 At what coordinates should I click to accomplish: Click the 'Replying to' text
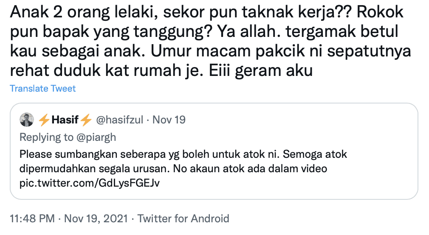(48, 137)
